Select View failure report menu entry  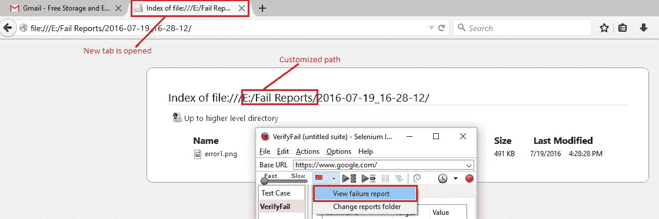pos(365,194)
